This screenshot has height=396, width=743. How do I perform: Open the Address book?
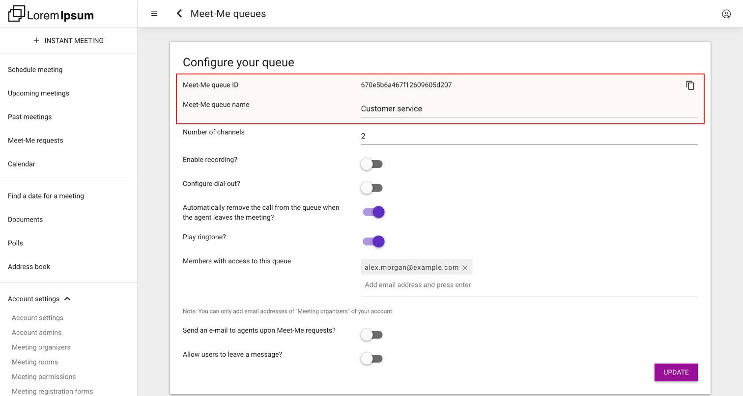[x=29, y=267]
